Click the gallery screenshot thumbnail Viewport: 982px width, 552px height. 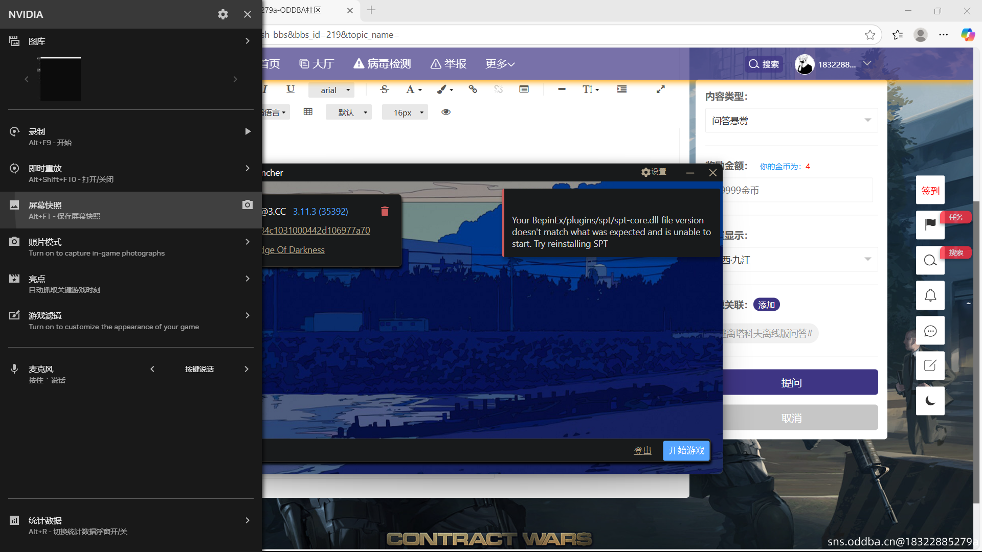click(x=60, y=79)
